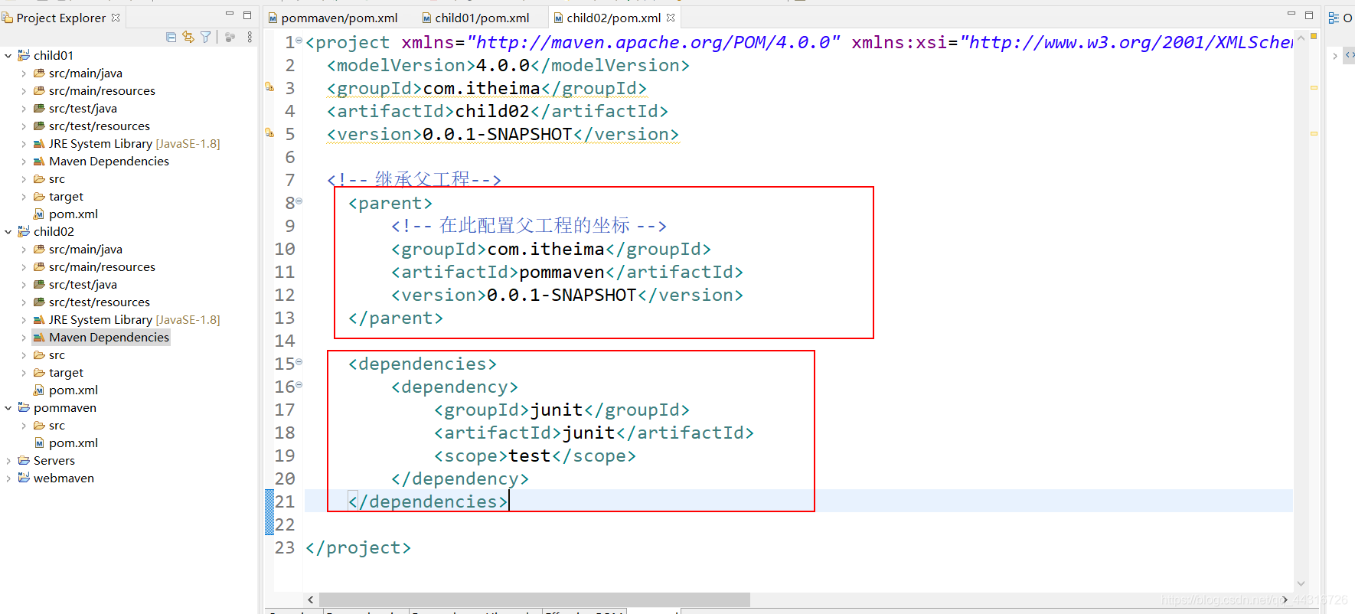
Task: Place cursor on the junit artifactId line
Action: pyautogui.click(x=594, y=433)
